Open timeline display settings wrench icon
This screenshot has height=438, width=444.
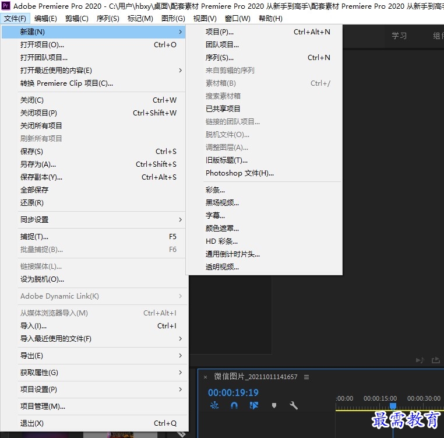pos(294,405)
